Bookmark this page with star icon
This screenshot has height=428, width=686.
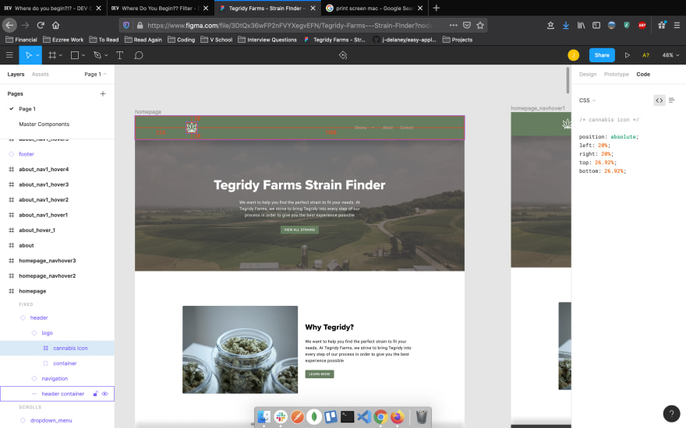tap(480, 26)
